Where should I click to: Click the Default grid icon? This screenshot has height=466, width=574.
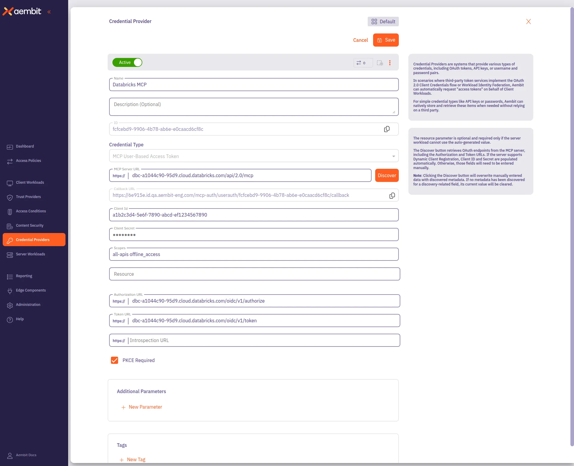click(x=374, y=22)
